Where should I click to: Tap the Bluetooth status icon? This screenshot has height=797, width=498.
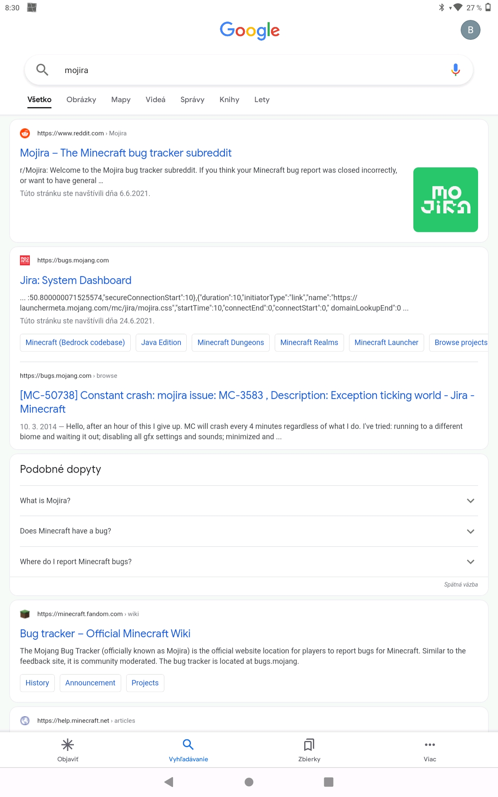pyautogui.click(x=442, y=7)
